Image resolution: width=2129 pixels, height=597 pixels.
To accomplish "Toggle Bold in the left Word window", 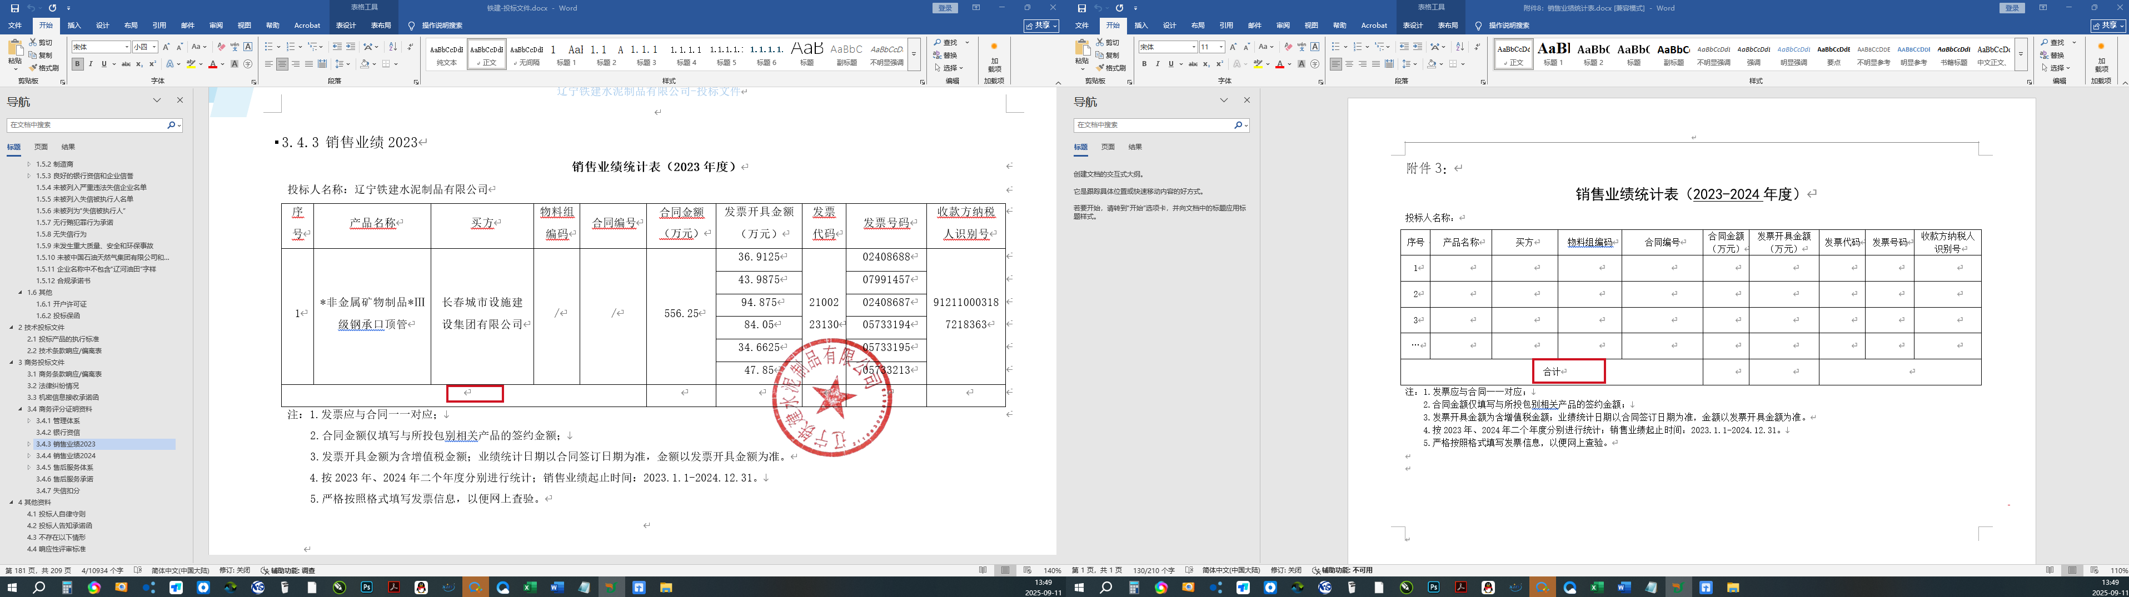I will pos(77,63).
